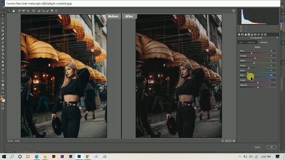
Task: Switch to the Luminance tab
Action: [264, 43]
